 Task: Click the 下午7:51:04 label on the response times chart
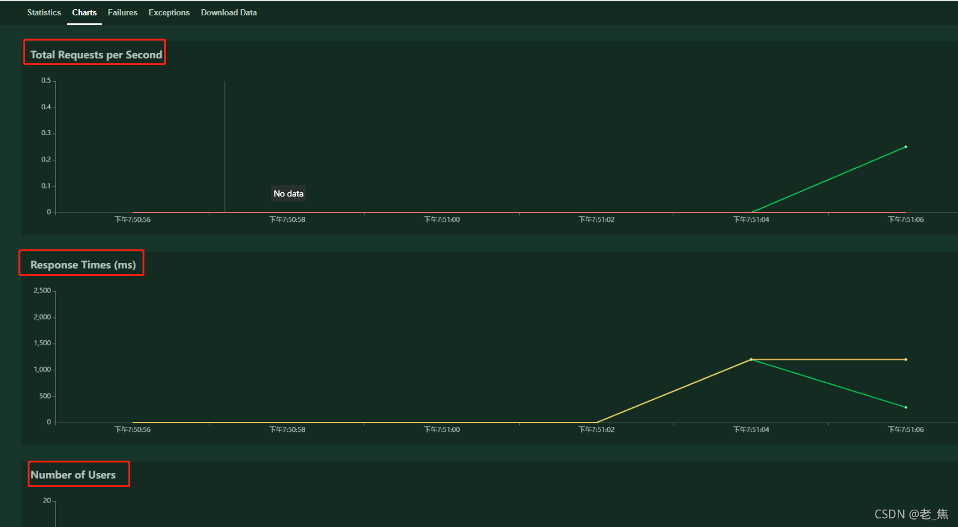coord(751,429)
